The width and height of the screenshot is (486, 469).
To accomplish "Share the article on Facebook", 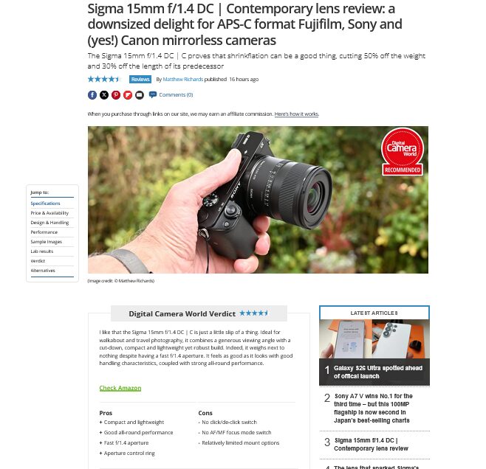I will point(92,95).
